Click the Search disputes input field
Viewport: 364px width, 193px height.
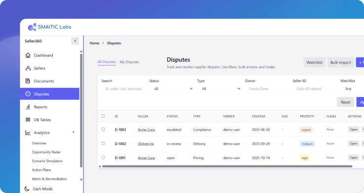pyautogui.click(x=123, y=89)
